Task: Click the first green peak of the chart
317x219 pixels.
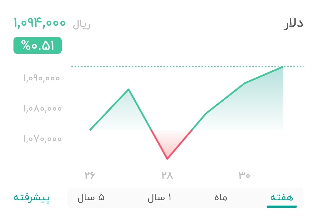Action: click(x=129, y=89)
